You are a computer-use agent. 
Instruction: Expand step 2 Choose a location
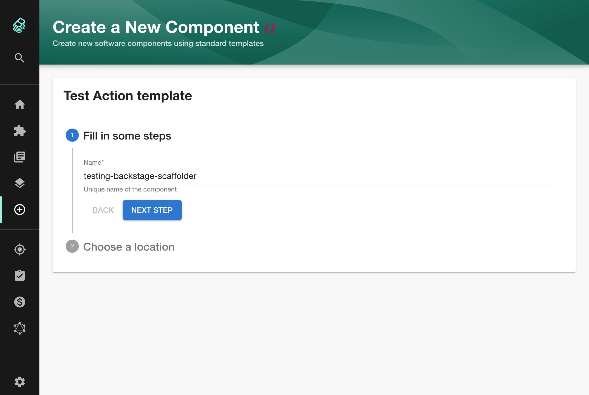(129, 247)
